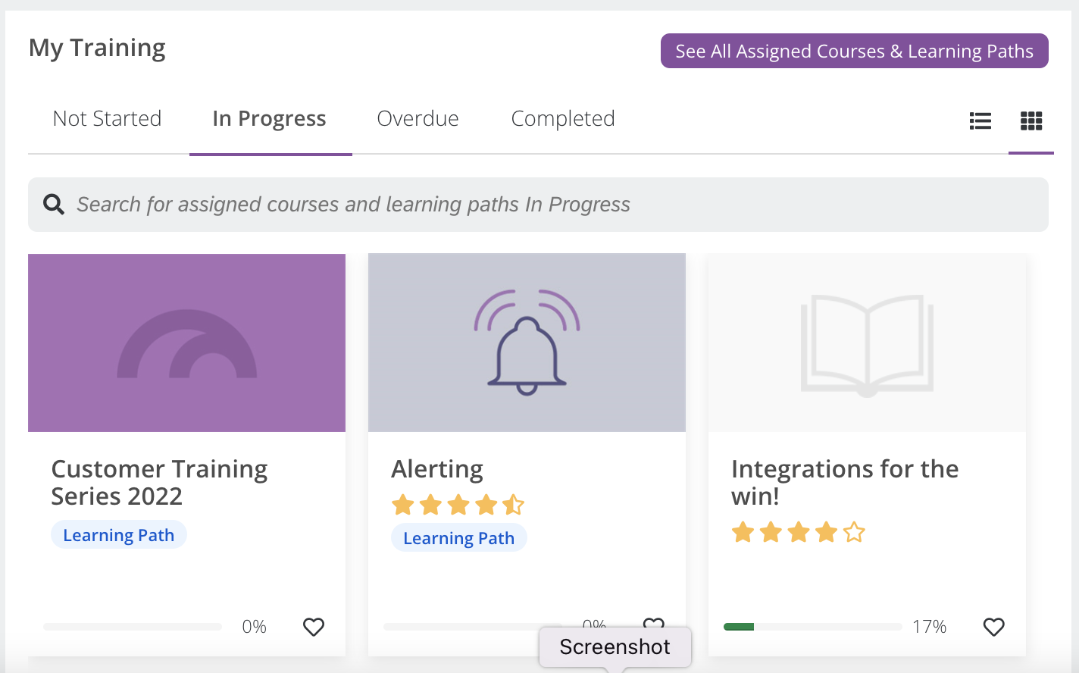Click the search magnifying glass icon
The width and height of the screenshot is (1079, 673).
[54, 204]
